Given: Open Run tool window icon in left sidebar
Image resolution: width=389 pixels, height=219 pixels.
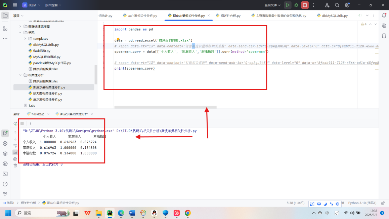Looking at the screenshot, I should click(x=5, y=133).
